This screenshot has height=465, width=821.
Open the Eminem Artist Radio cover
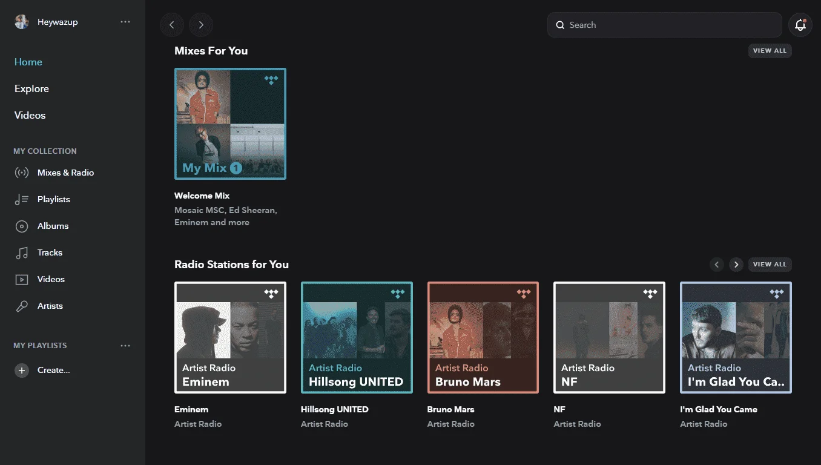[230, 337]
